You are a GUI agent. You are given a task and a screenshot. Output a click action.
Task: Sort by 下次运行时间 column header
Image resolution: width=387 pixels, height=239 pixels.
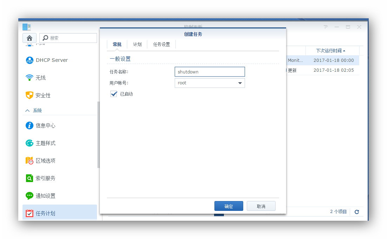tap(330, 51)
